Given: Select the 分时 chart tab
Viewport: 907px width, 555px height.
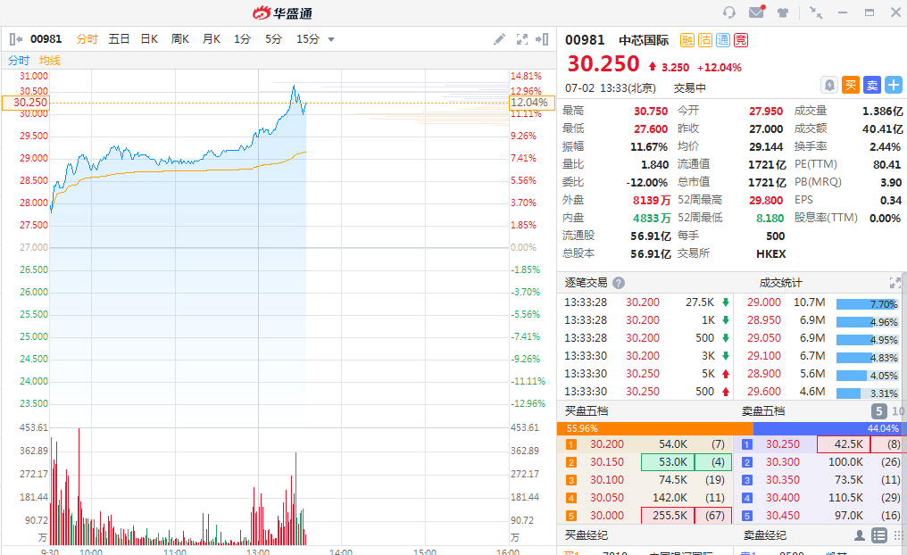Looking at the screenshot, I should click(x=87, y=38).
